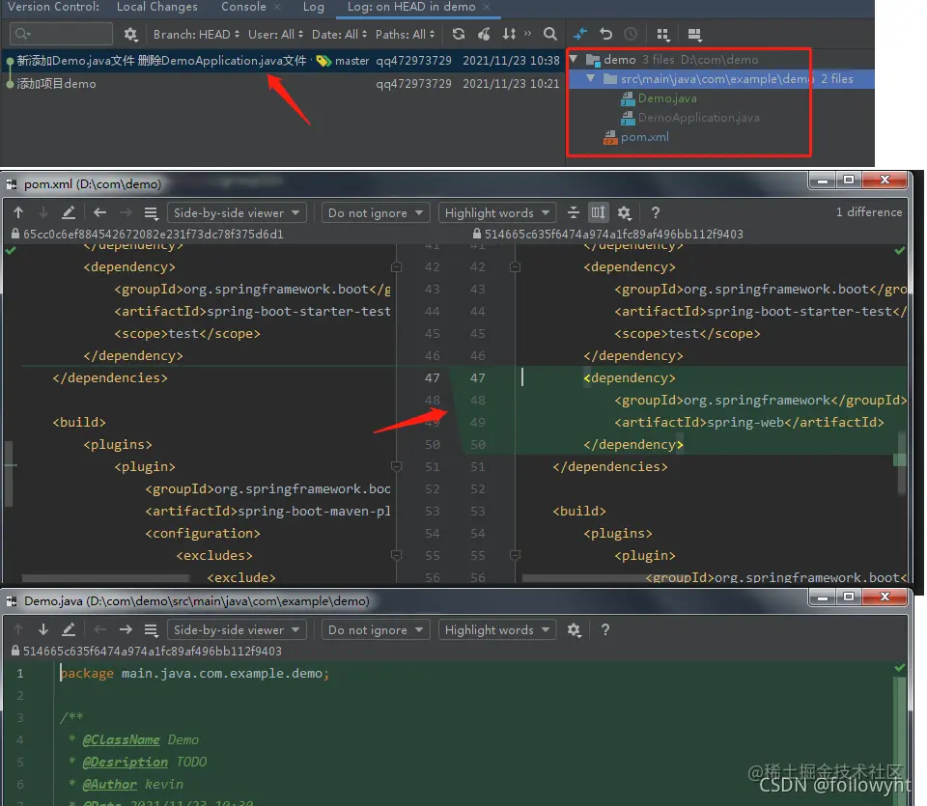
Task: Select the 2021/11/23 10:38 commit row
Action: click(283, 60)
